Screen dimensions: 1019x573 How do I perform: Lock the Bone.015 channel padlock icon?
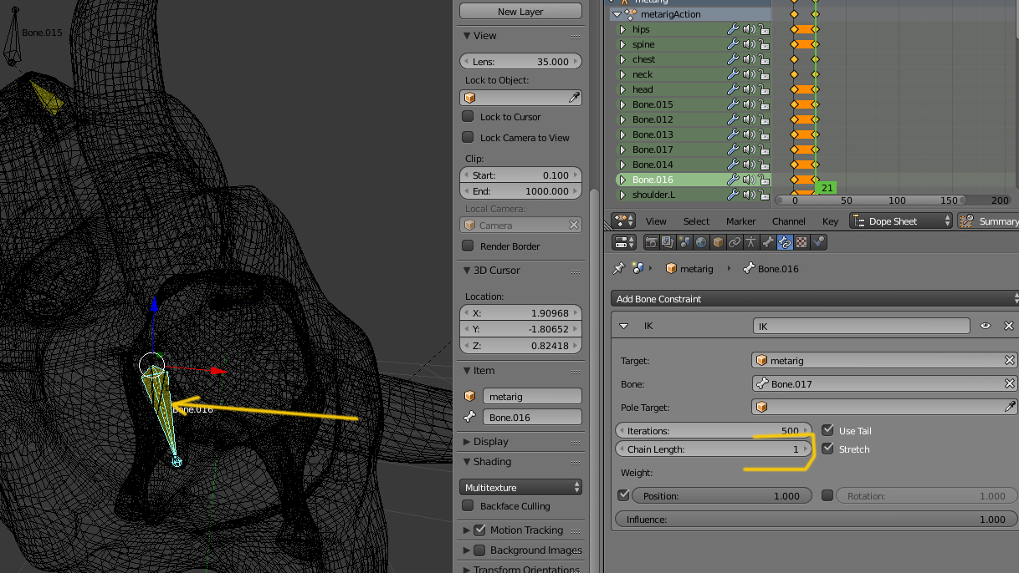click(x=764, y=104)
